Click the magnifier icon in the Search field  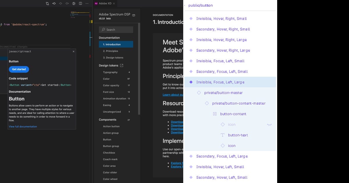[x=103, y=29]
